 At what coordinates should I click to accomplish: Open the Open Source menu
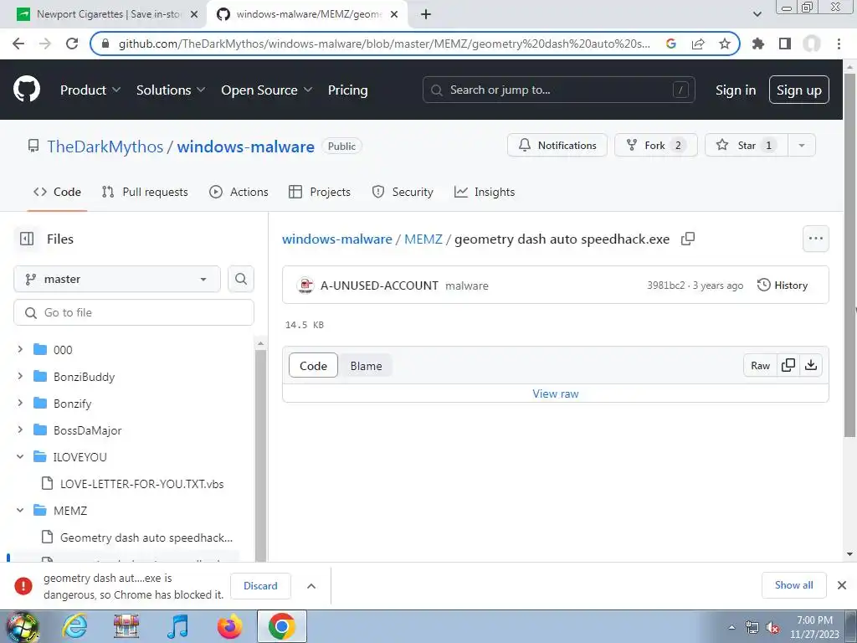click(267, 90)
